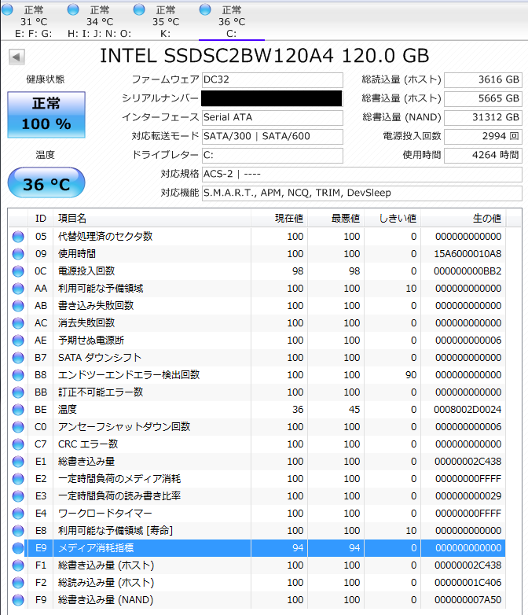Select row SATA ダウンシフト
This screenshot has width=528, height=615.
tap(257, 357)
